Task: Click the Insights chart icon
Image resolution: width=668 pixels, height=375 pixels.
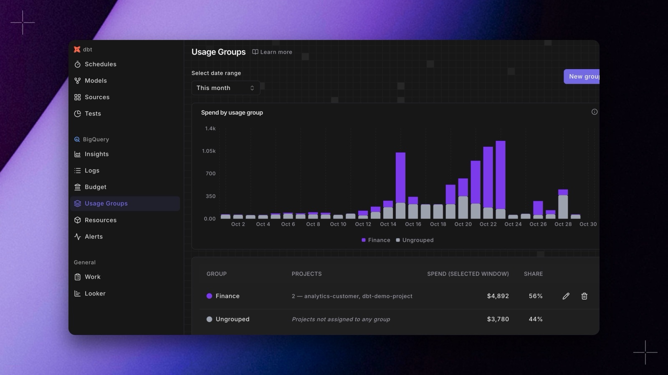Action: click(x=77, y=154)
